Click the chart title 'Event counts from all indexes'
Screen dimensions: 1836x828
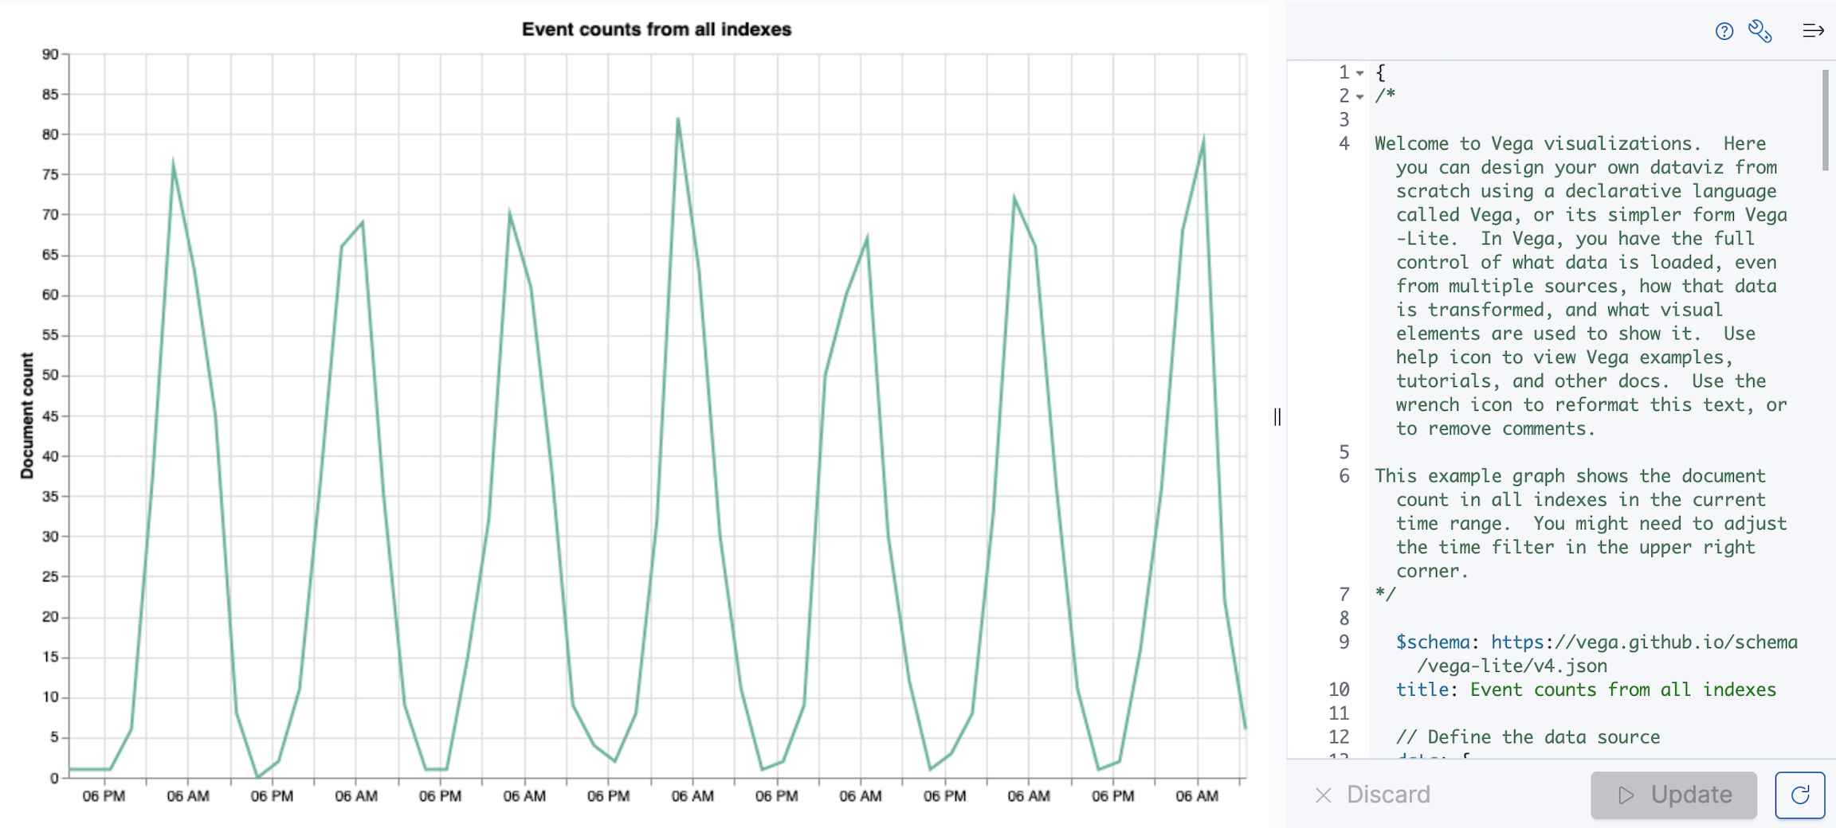pyautogui.click(x=656, y=29)
